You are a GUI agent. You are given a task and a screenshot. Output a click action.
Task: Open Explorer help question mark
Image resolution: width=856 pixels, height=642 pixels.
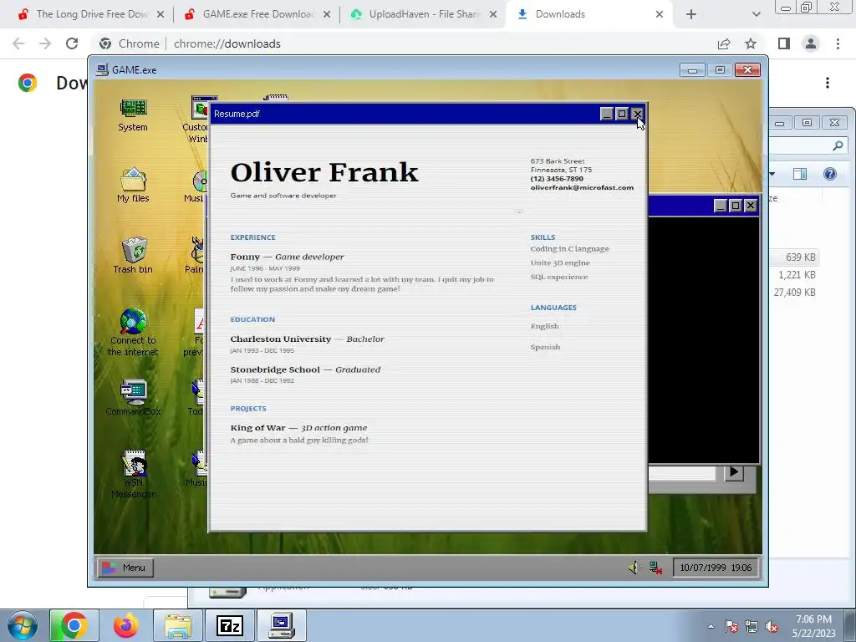(x=830, y=174)
